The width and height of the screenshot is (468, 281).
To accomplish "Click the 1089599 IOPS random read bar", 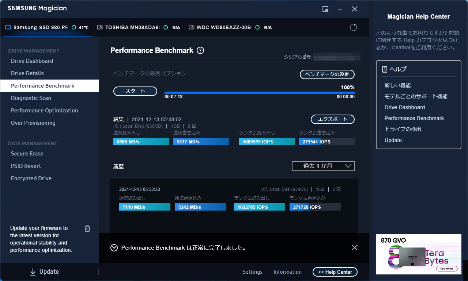I will (x=267, y=142).
